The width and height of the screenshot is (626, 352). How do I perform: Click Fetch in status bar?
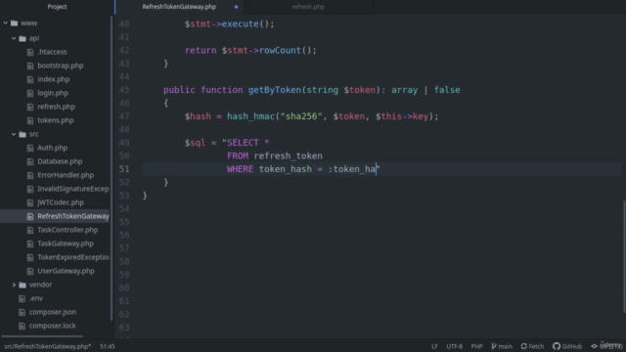(x=532, y=346)
